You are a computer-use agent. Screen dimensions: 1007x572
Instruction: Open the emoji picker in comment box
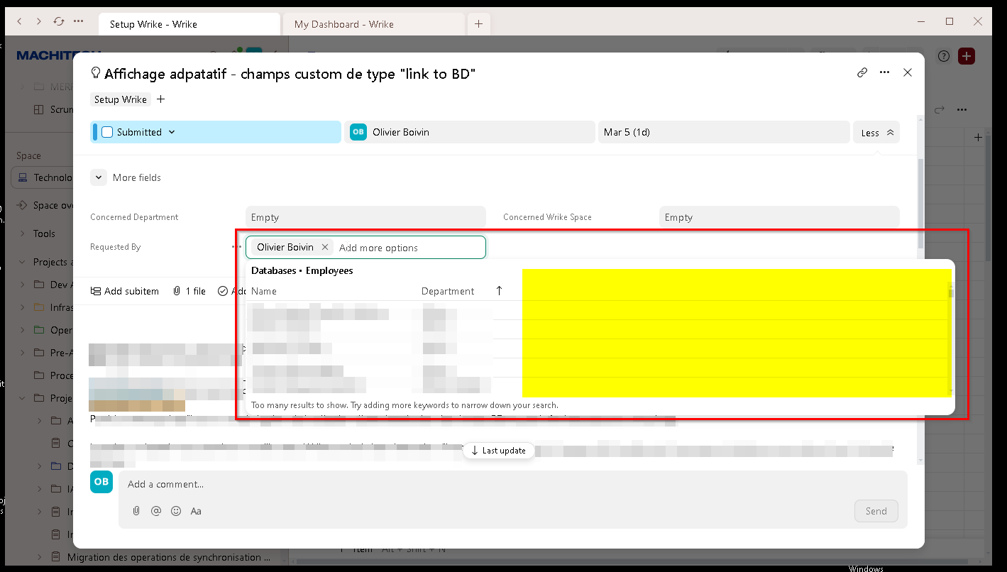click(x=176, y=511)
